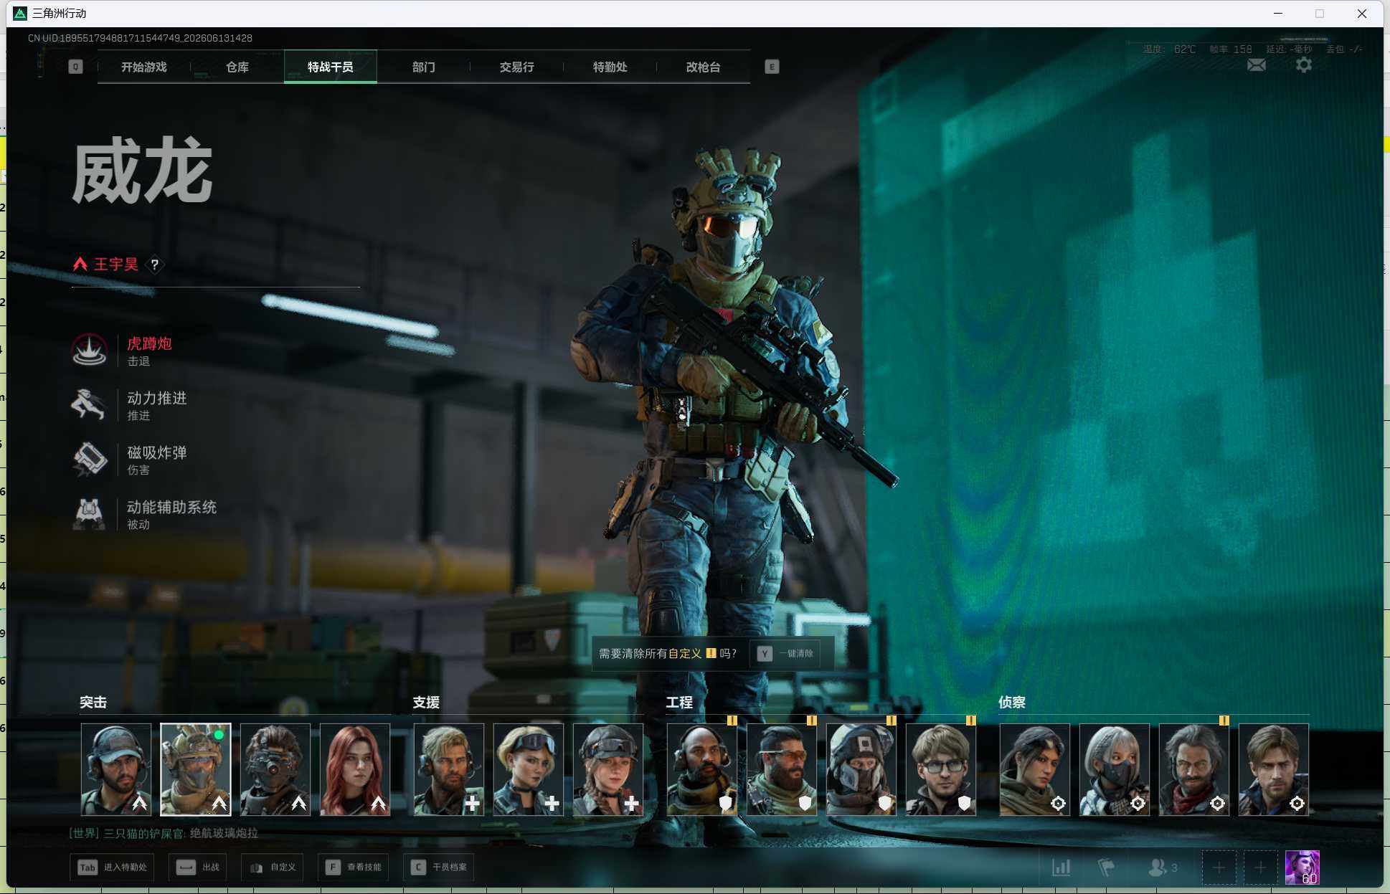
Task: Click the operator name 王宇昊
Action: 116,265
